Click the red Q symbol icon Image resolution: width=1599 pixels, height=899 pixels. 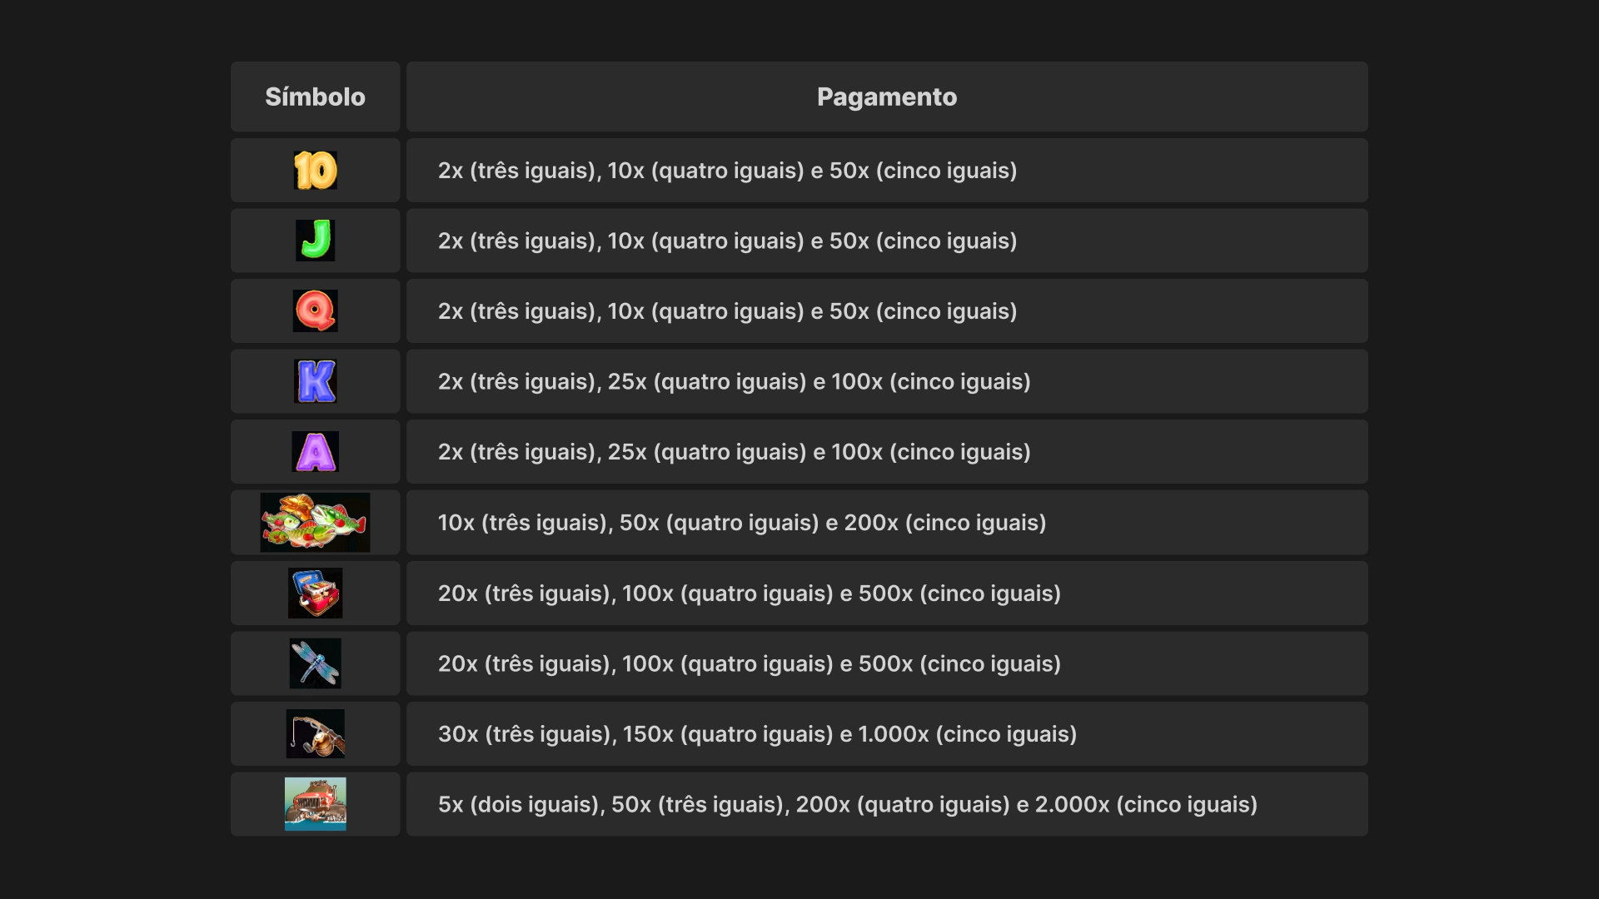pos(315,311)
